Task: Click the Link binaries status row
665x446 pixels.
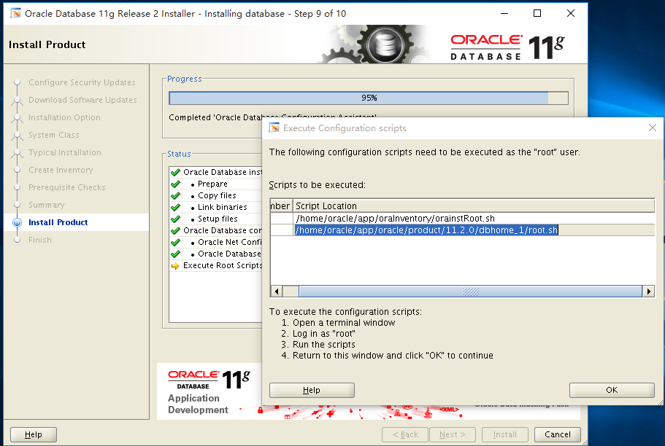Action: coord(216,207)
